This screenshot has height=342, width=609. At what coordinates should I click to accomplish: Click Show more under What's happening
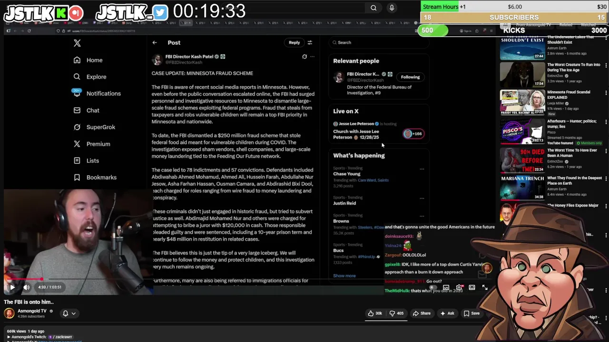pos(344,276)
